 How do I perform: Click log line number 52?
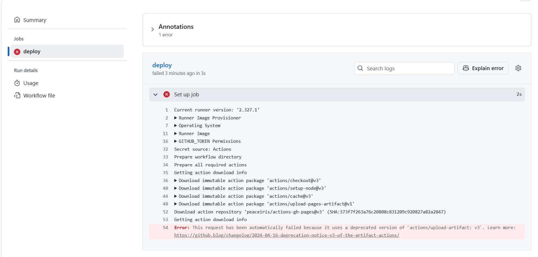point(165,212)
